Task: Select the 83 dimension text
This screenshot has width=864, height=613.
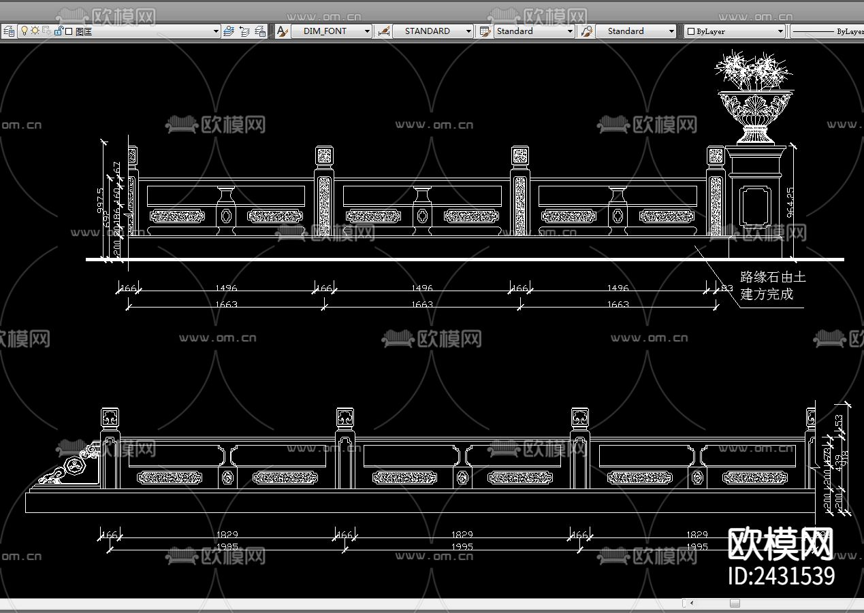Action: (x=727, y=288)
